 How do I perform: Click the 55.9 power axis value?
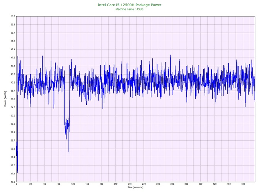click(13, 25)
